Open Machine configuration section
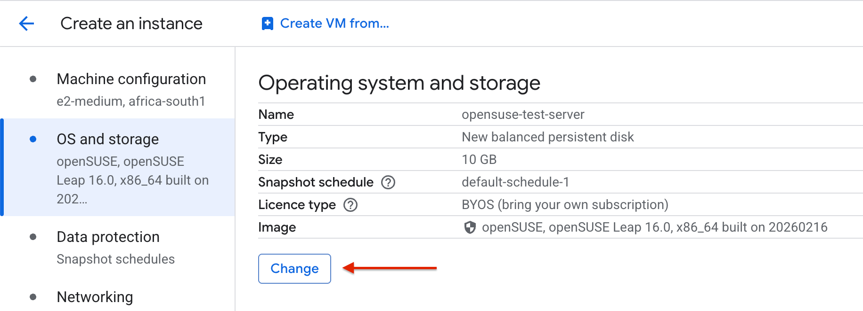Screen dimensions: 863x311 coord(131,79)
